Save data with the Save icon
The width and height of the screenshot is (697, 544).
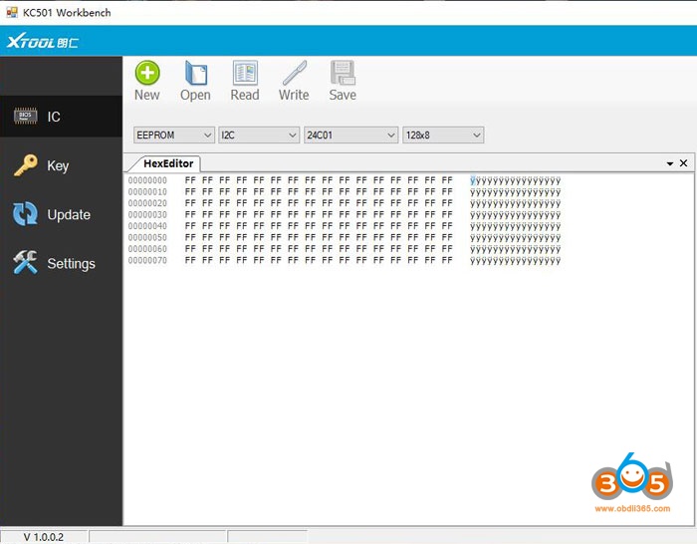click(x=343, y=73)
